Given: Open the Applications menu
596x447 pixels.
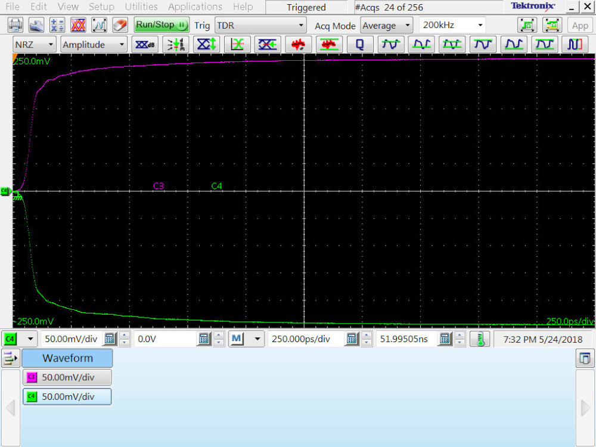Looking at the screenshot, I should pos(195,7).
